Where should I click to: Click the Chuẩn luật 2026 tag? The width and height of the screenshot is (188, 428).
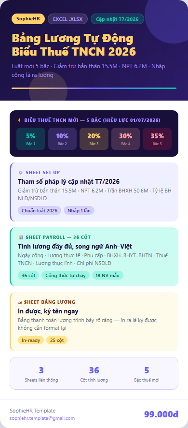tap(40, 210)
